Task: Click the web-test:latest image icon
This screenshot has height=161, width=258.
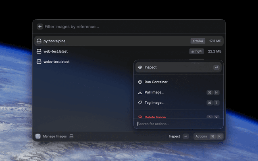Action: pos(39,51)
